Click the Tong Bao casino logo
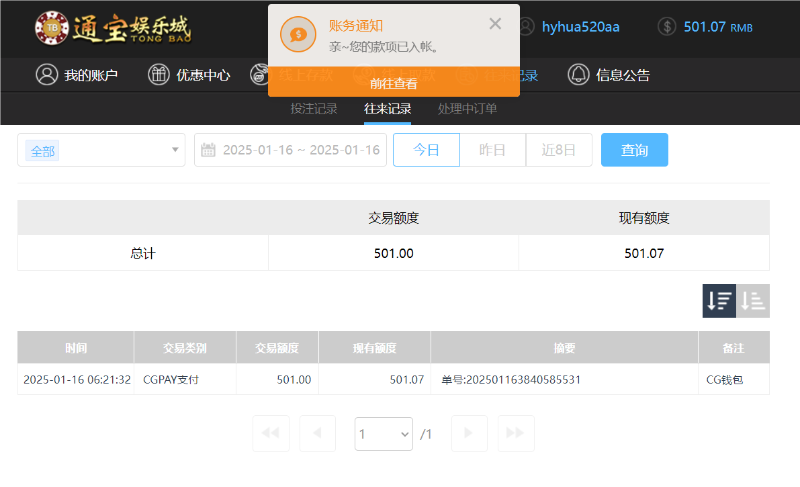 pyautogui.click(x=114, y=28)
